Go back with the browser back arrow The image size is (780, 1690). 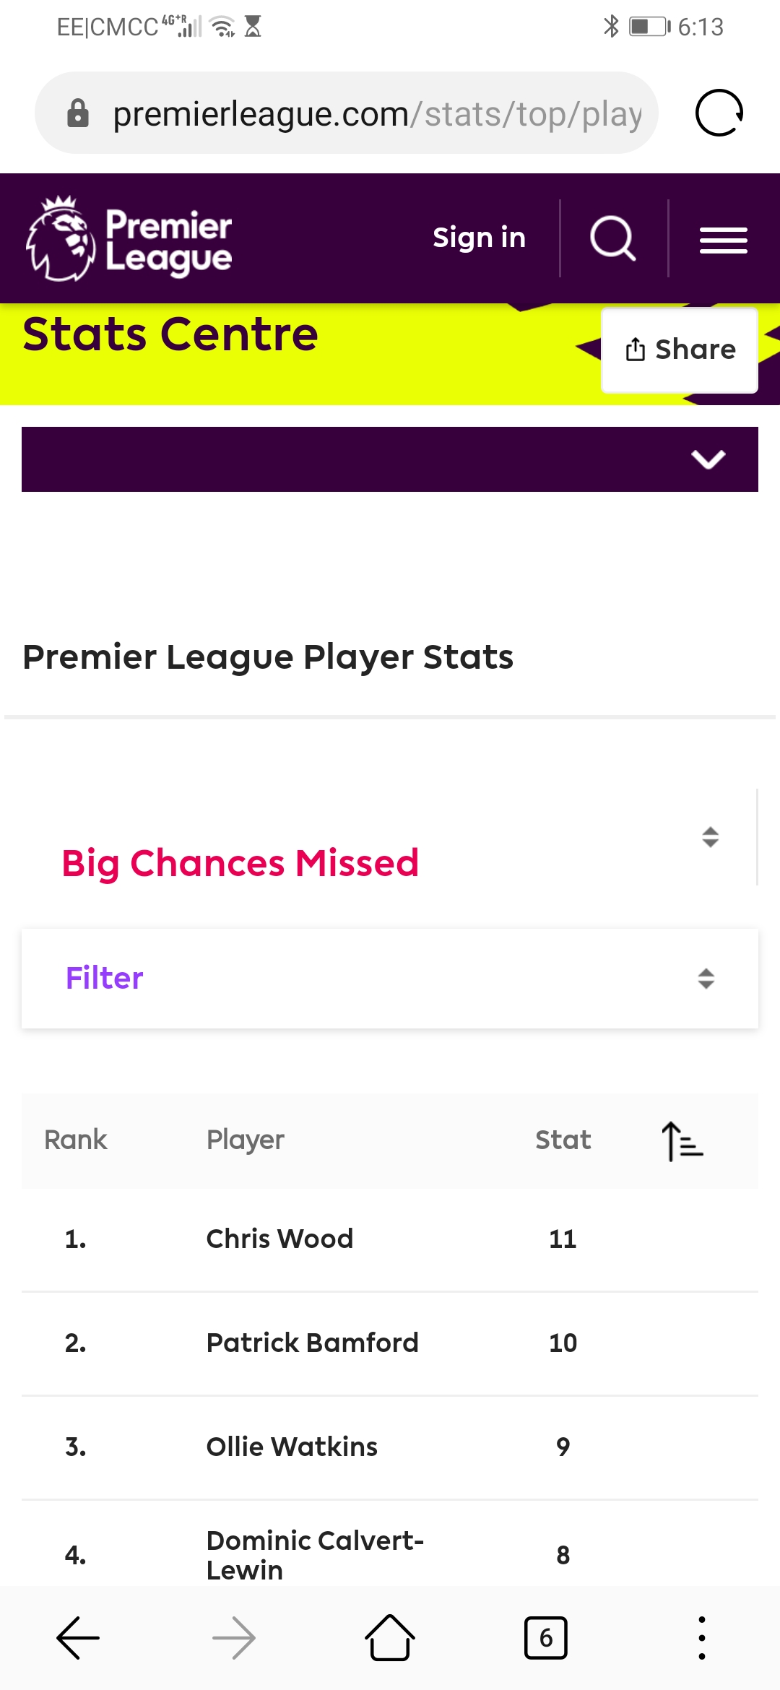78,1638
